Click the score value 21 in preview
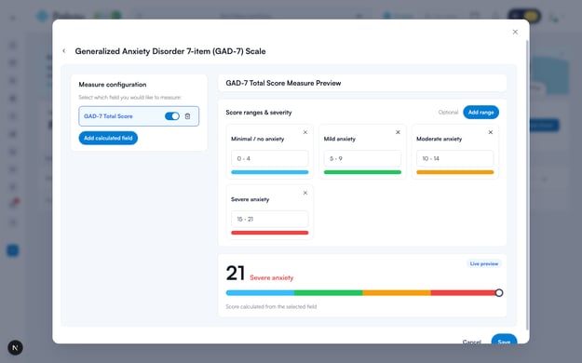 coord(236,274)
